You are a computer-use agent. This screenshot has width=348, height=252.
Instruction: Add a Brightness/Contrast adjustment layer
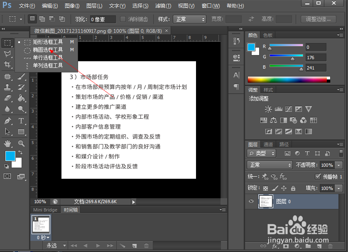268,108
